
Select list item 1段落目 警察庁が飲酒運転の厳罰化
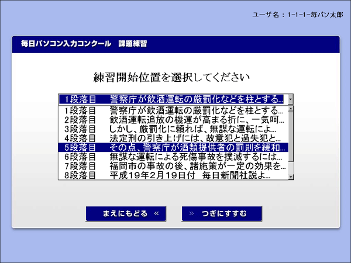pos(173,110)
